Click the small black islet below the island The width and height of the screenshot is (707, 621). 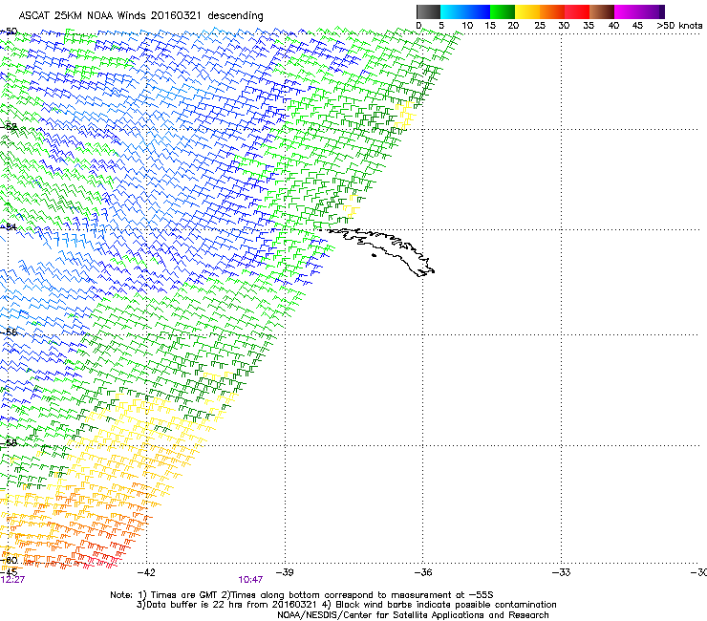pos(374,256)
